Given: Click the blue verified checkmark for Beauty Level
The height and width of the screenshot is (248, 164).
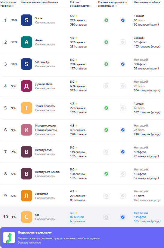Looking at the screenshot, I should 123,152.
